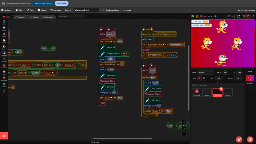
Task: Click the add extension button
Action: pos(4,136)
